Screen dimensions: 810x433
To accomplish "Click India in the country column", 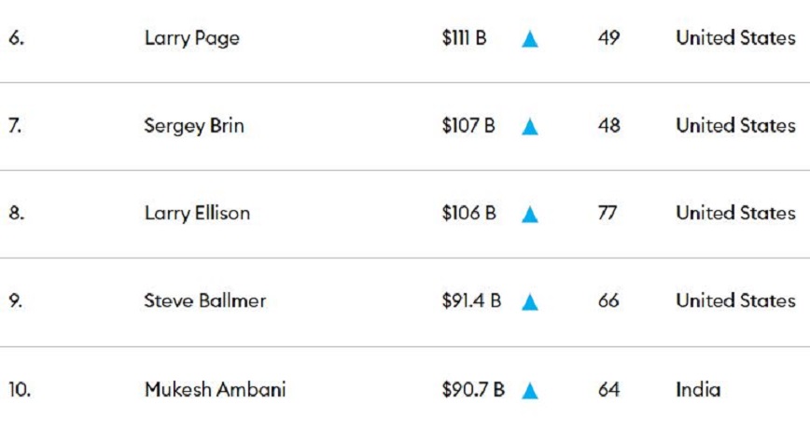I will tap(698, 389).
